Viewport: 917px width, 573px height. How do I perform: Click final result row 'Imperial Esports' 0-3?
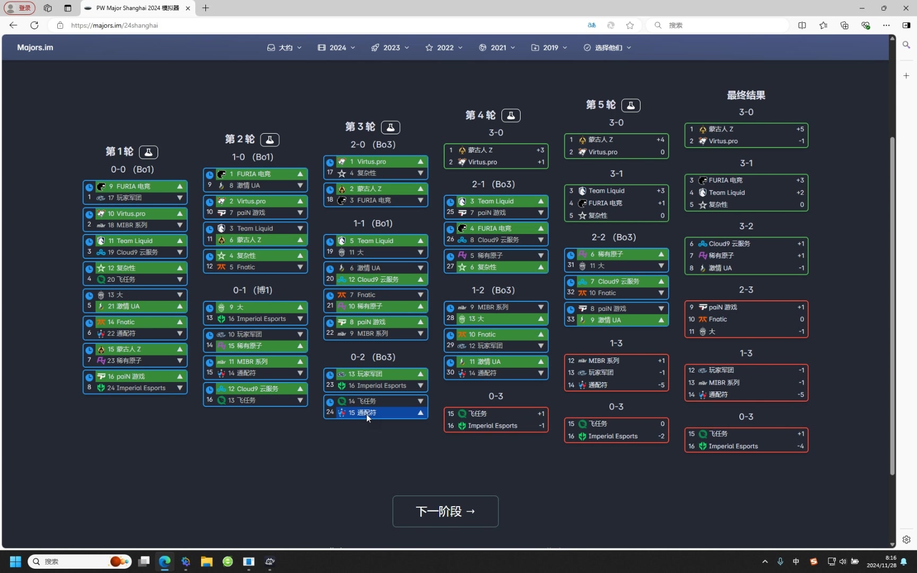(x=746, y=447)
